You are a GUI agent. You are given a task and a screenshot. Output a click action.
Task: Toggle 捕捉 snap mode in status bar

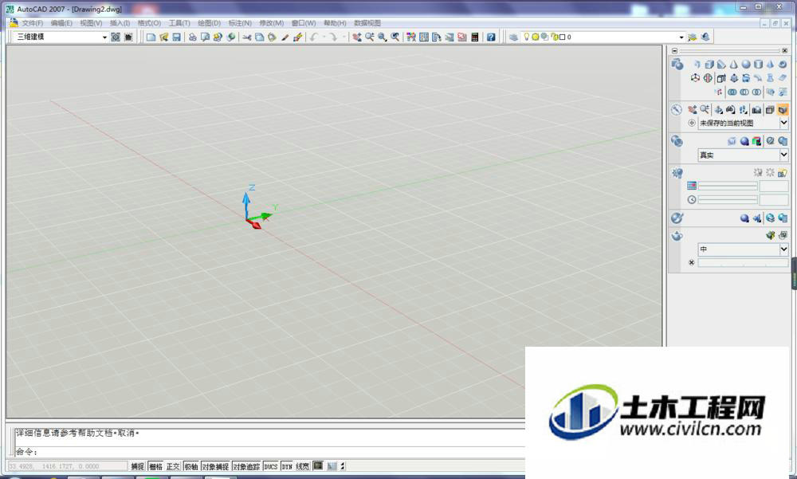pos(137,466)
